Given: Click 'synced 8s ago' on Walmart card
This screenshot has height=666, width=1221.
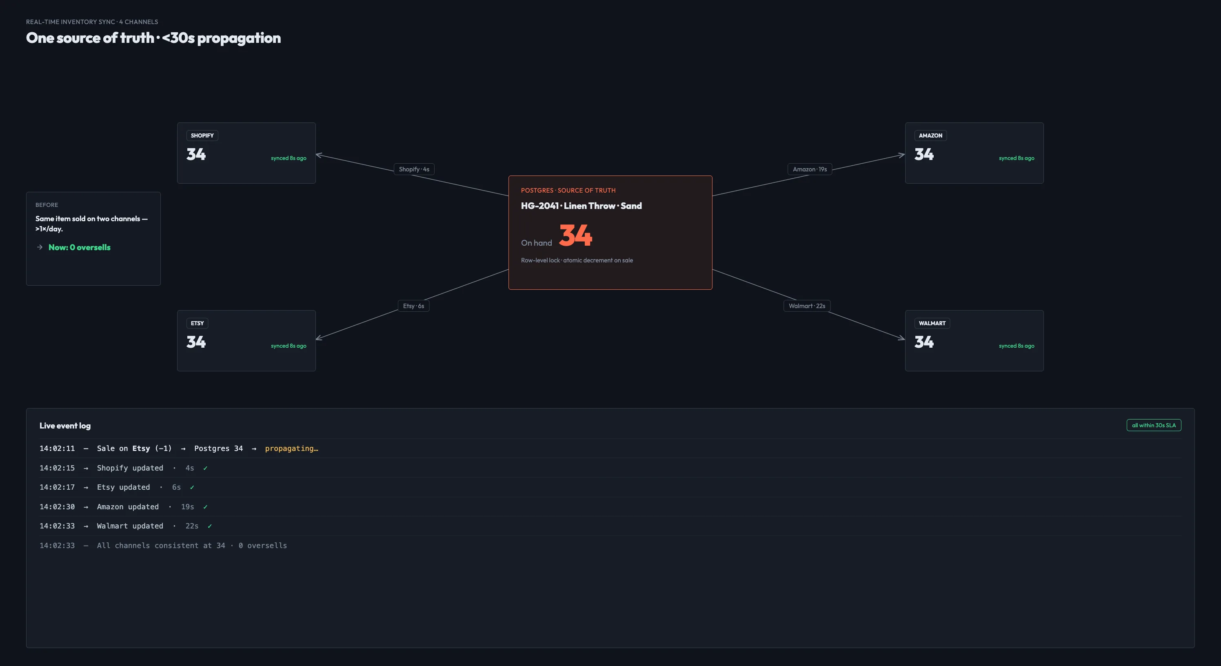Looking at the screenshot, I should tap(1017, 346).
